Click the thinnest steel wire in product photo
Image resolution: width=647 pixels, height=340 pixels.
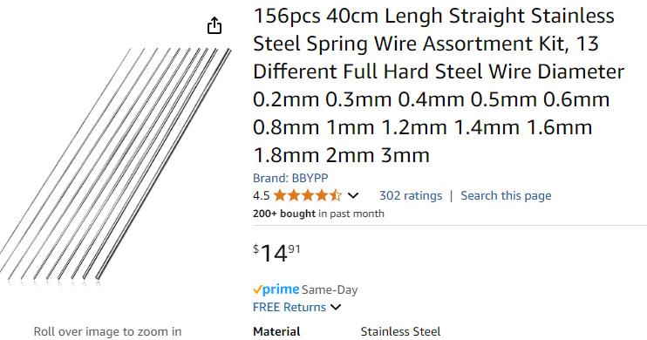click(x=65, y=151)
